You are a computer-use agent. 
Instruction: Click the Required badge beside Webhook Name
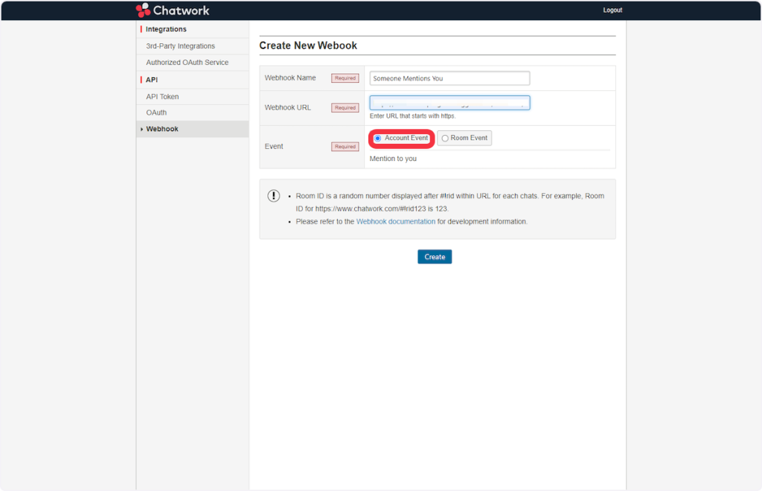pos(345,78)
